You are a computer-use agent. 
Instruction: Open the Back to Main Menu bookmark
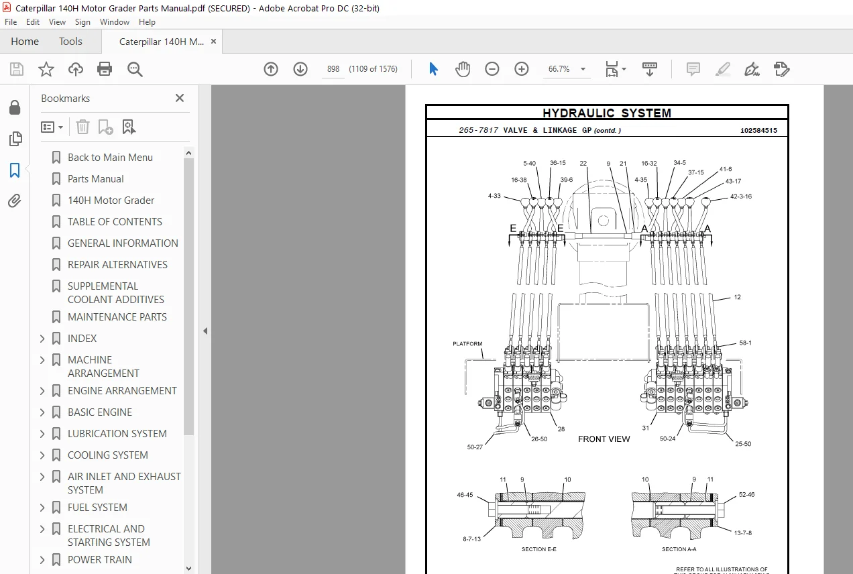tap(110, 158)
